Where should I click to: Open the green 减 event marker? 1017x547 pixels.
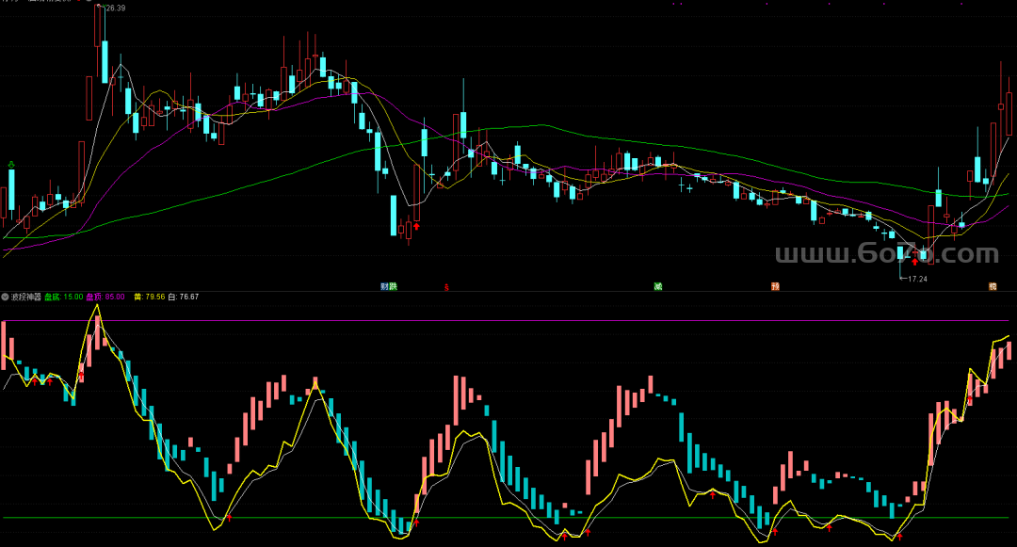(657, 285)
